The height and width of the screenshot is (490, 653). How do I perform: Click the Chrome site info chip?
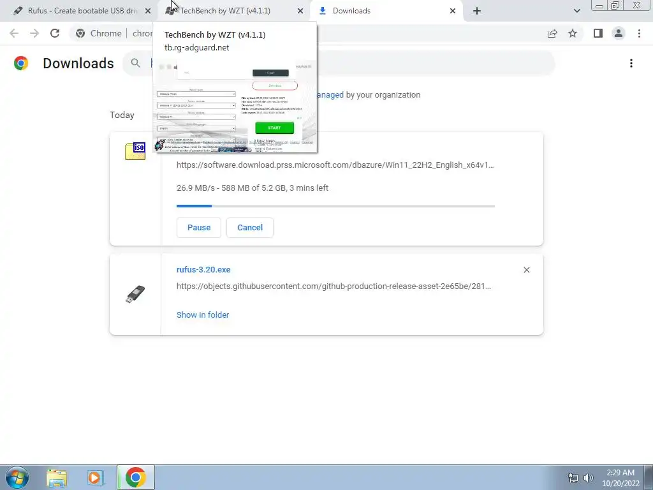[99, 33]
